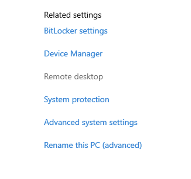Viewport: 191px width, 179px height.
Task: Open the BitLocker settings link
Action: coord(76,31)
